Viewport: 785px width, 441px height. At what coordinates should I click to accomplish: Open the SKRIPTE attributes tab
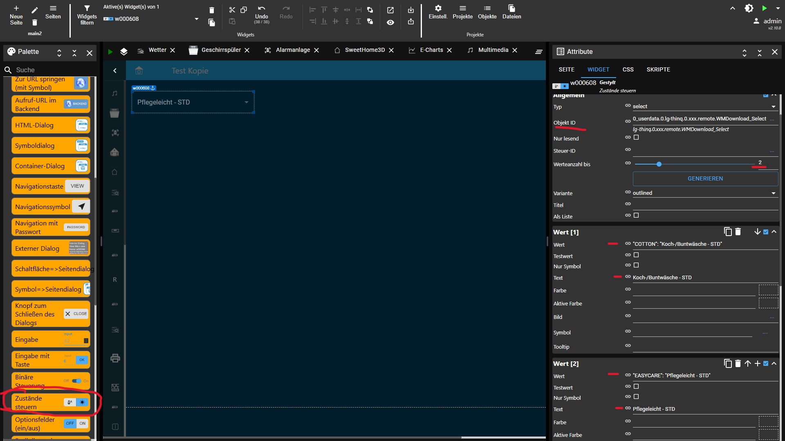[x=658, y=69]
